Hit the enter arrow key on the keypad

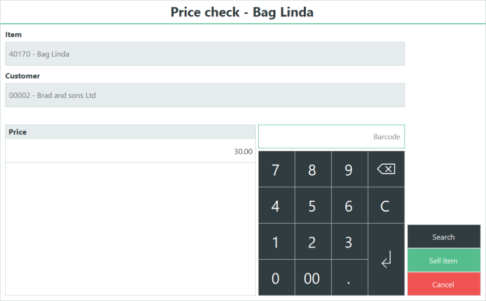[386, 260]
